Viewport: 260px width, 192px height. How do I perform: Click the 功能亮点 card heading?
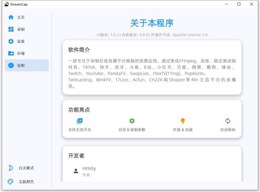click(79, 110)
